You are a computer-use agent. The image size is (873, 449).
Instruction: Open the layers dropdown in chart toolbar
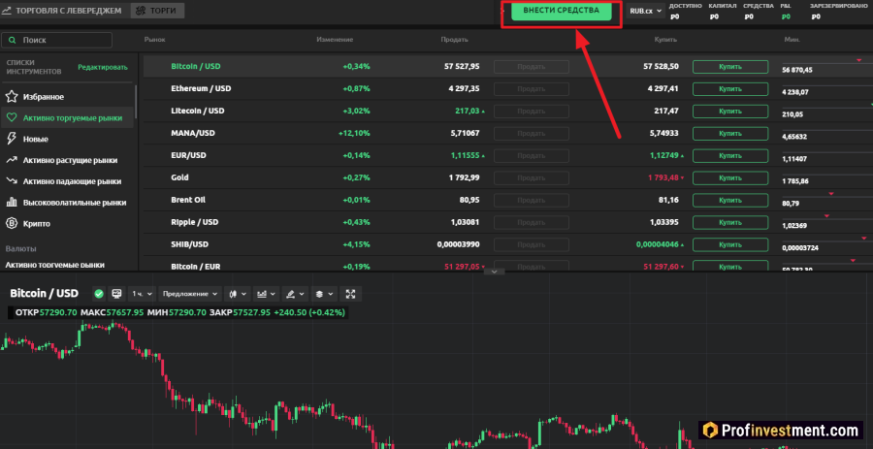point(323,294)
